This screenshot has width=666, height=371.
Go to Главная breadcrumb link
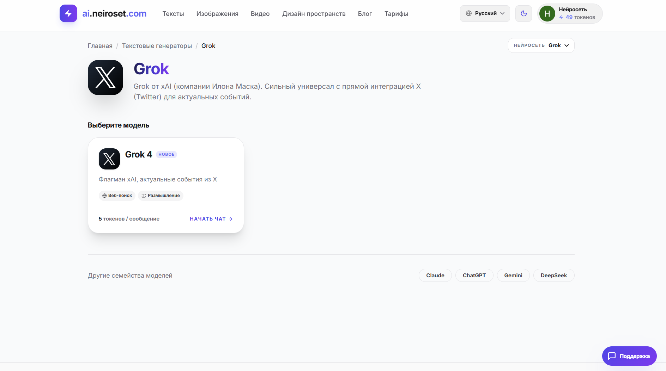[100, 46]
